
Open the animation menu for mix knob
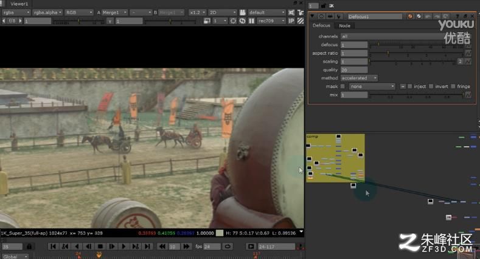point(468,95)
